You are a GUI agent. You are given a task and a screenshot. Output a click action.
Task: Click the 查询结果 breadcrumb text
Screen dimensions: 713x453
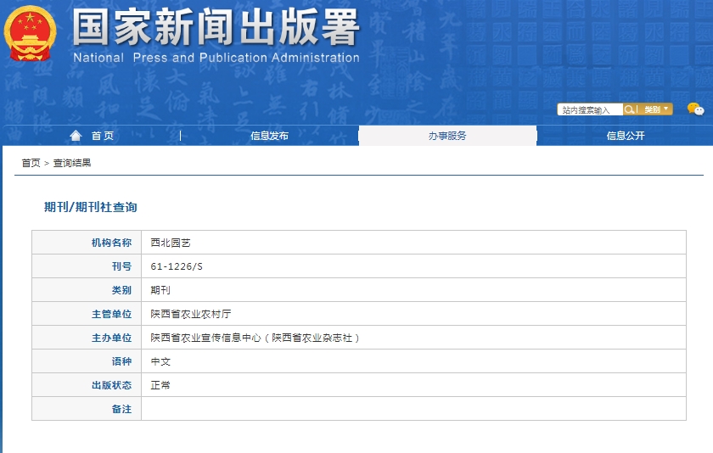click(x=72, y=163)
